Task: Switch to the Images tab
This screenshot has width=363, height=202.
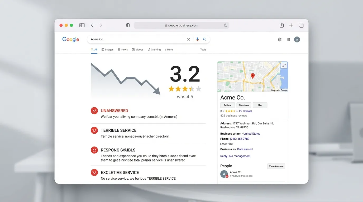Action: click(x=108, y=49)
